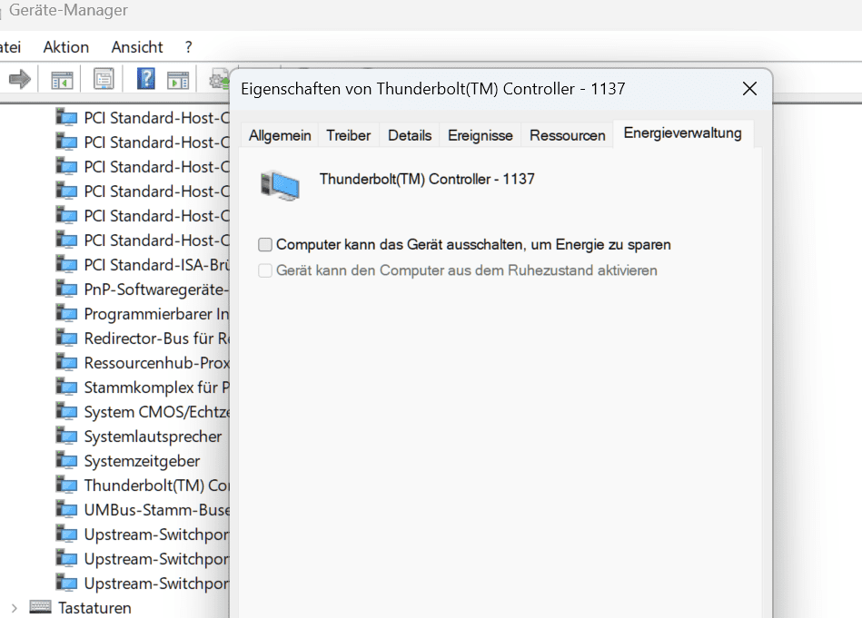
Task: Open the Details tab
Action: coord(410,135)
